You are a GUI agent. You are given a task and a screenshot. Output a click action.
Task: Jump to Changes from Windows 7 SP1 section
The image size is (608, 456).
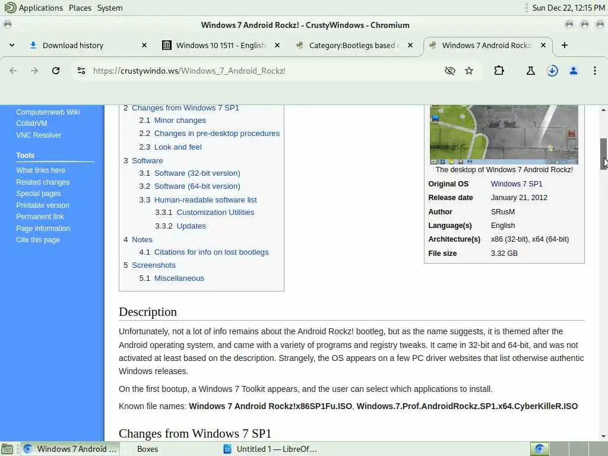point(185,108)
